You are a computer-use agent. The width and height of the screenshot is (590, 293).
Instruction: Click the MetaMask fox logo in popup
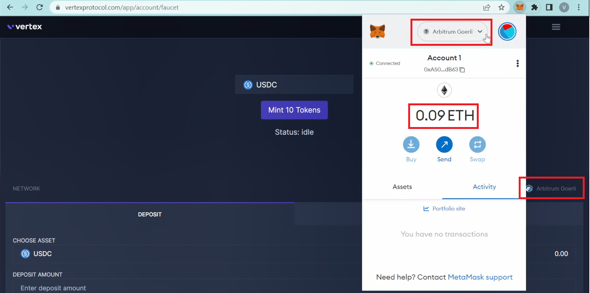pos(377,31)
